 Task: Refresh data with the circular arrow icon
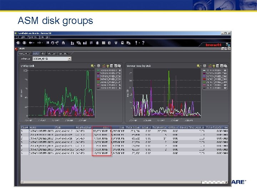pos(52,43)
